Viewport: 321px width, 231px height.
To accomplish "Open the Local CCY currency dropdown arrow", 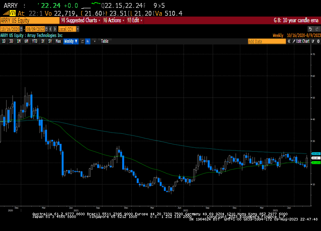I will [x=78, y=29].
